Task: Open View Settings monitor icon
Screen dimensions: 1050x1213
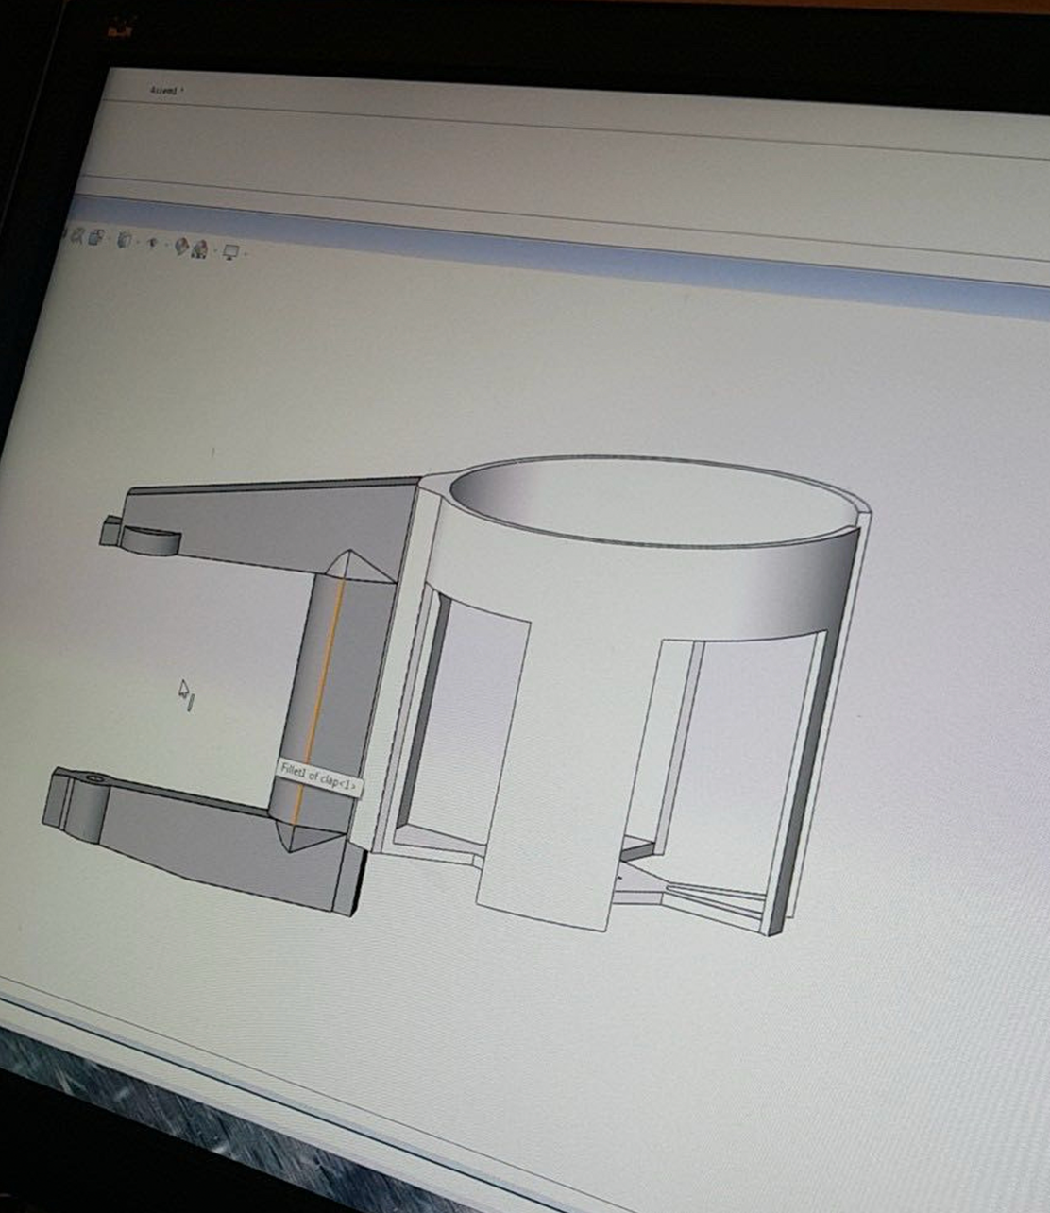Action: tap(230, 251)
